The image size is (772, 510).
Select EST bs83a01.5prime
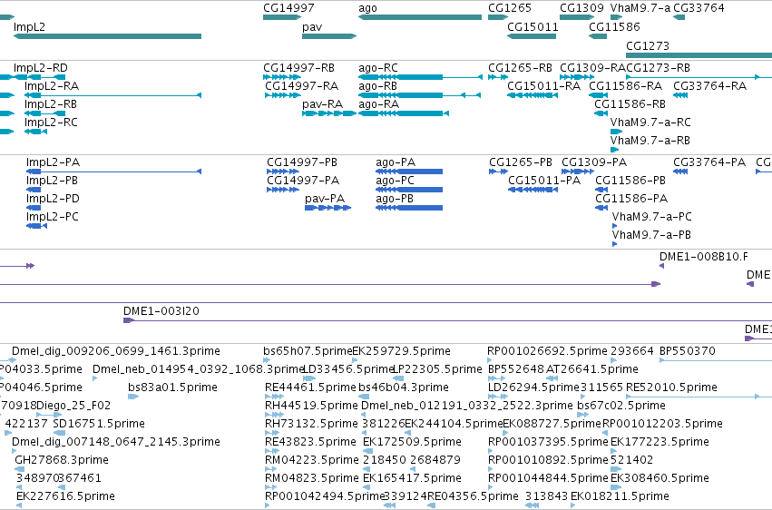[172, 387]
